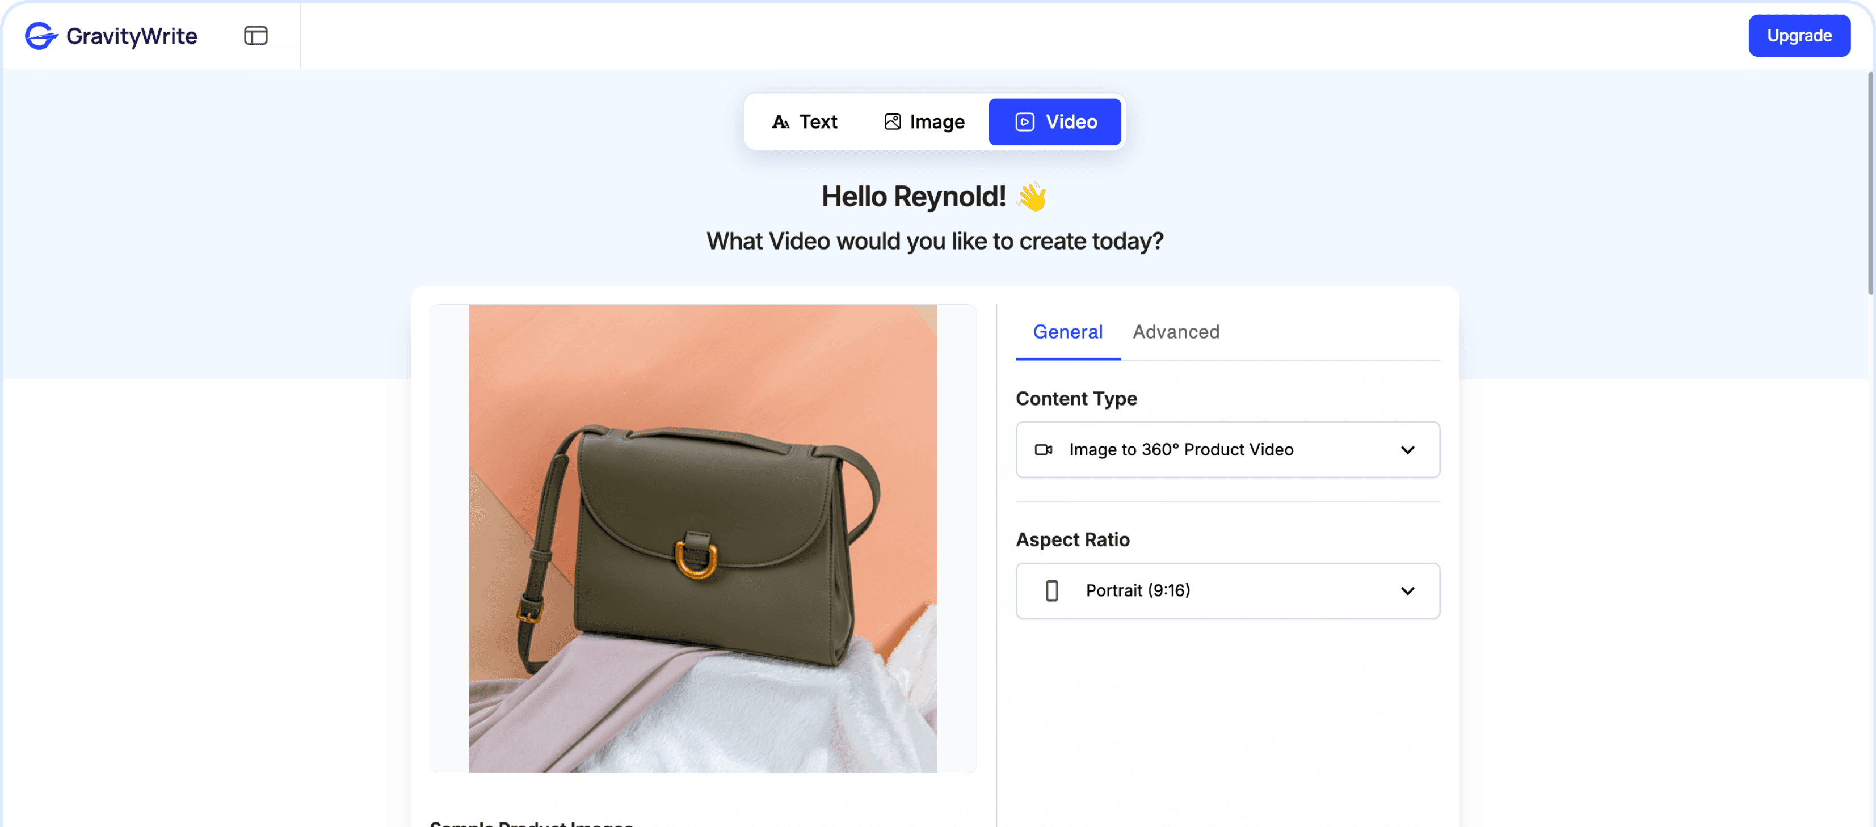
Task: Click the handbag product image preview
Action: click(x=703, y=539)
